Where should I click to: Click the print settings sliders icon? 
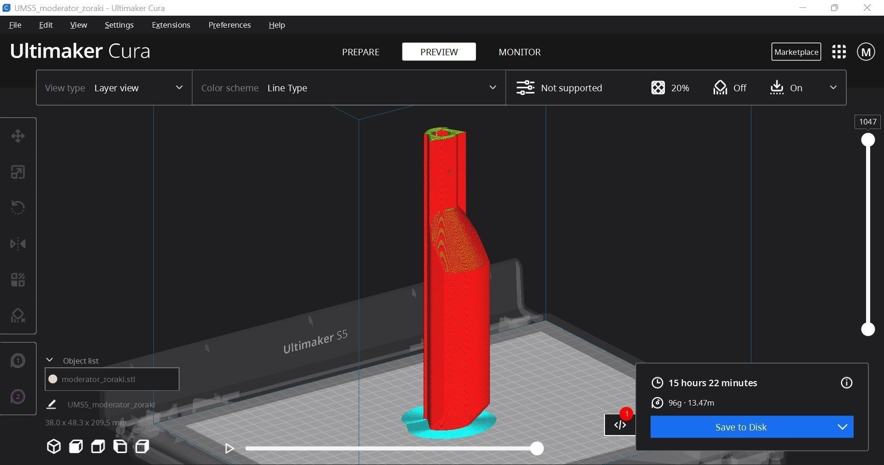click(525, 88)
